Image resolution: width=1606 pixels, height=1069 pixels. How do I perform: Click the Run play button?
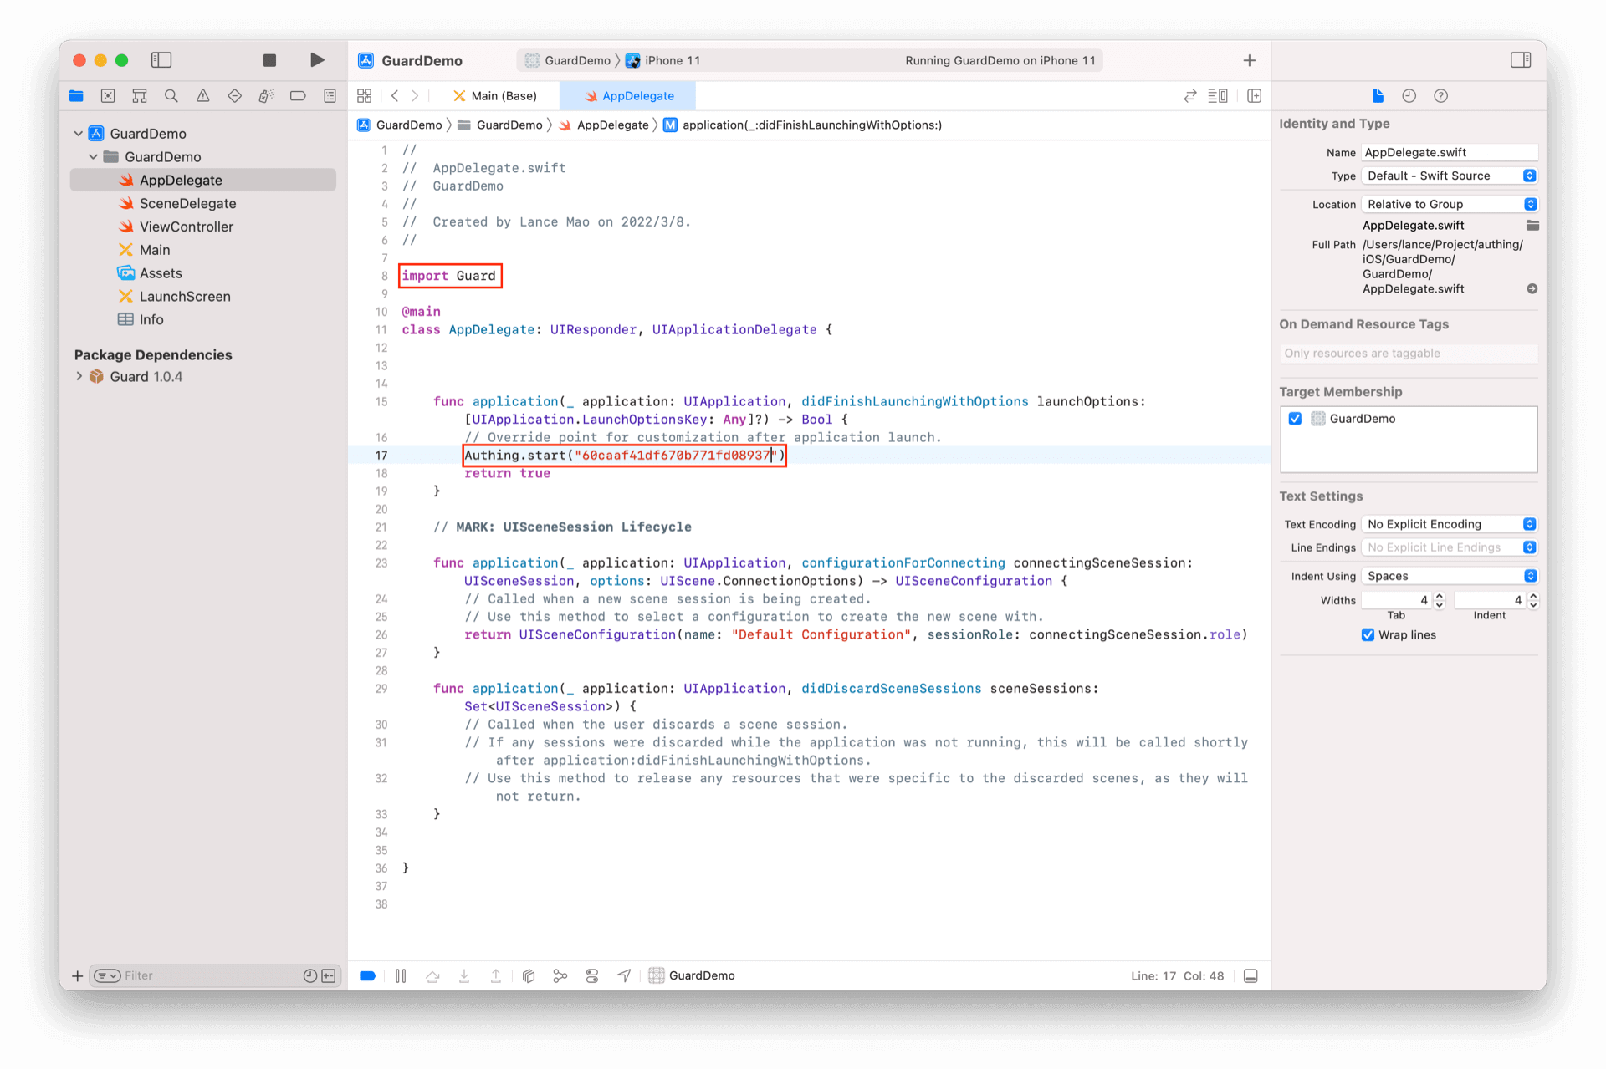pos(317,60)
